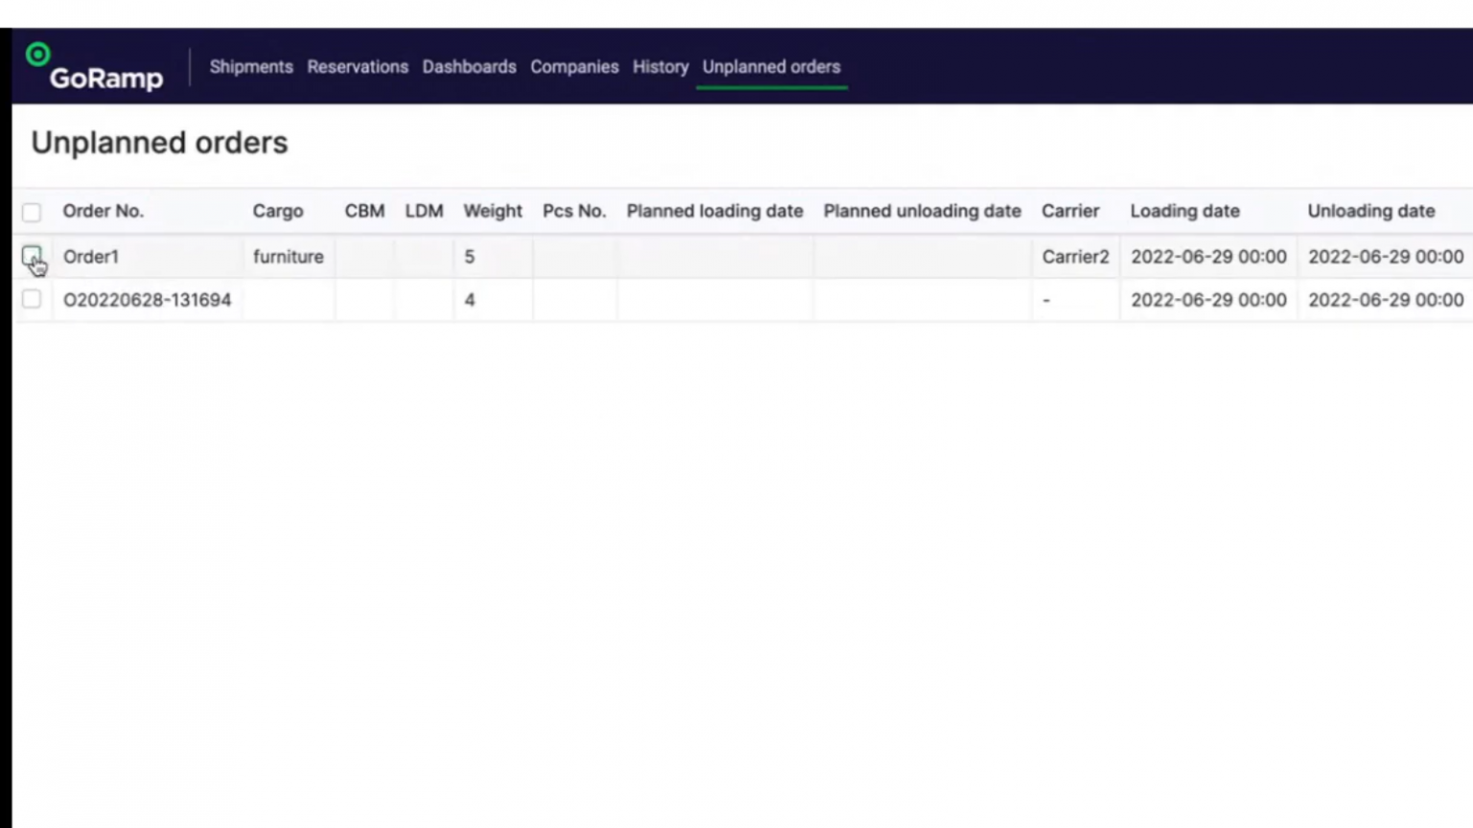The height and width of the screenshot is (828, 1473).
Task: View the History page
Action: click(660, 67)
